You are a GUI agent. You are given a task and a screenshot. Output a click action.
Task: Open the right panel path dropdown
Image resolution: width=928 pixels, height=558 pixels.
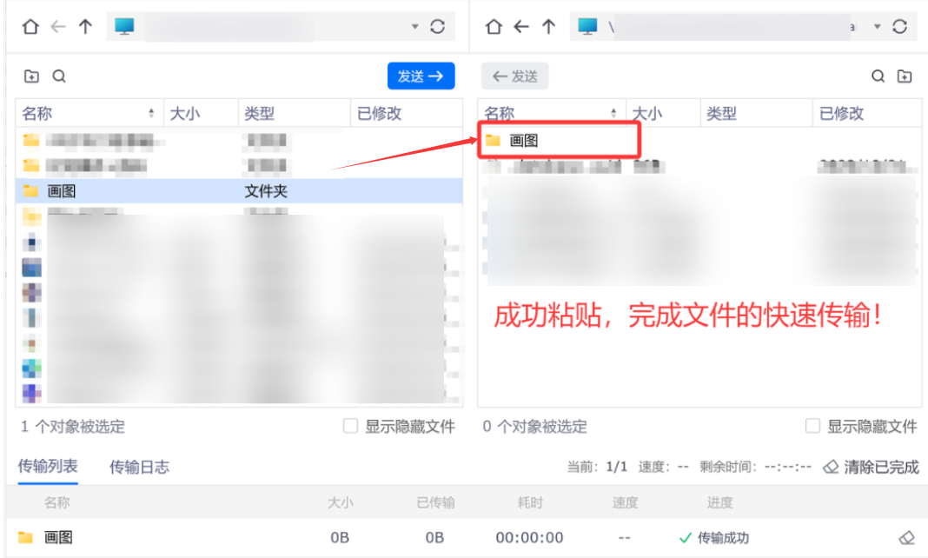pos(878,25)
